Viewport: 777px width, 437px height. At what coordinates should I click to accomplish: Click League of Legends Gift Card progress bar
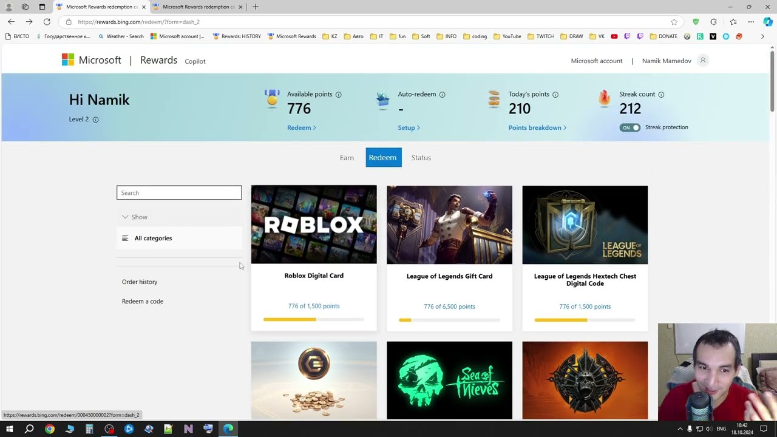coord(449,320)
